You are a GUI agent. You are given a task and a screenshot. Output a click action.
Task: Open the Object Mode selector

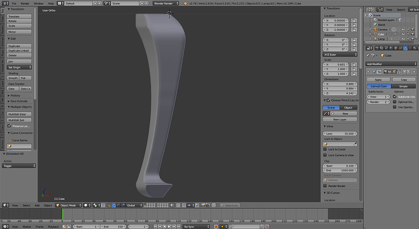pos(69,205)
